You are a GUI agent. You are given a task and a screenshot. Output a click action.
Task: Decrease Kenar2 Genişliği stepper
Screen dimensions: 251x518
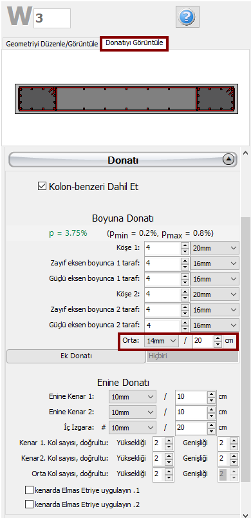[234, 462]
